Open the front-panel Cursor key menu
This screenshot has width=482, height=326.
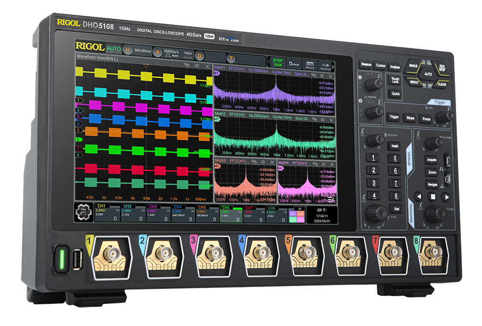point(381,66)
